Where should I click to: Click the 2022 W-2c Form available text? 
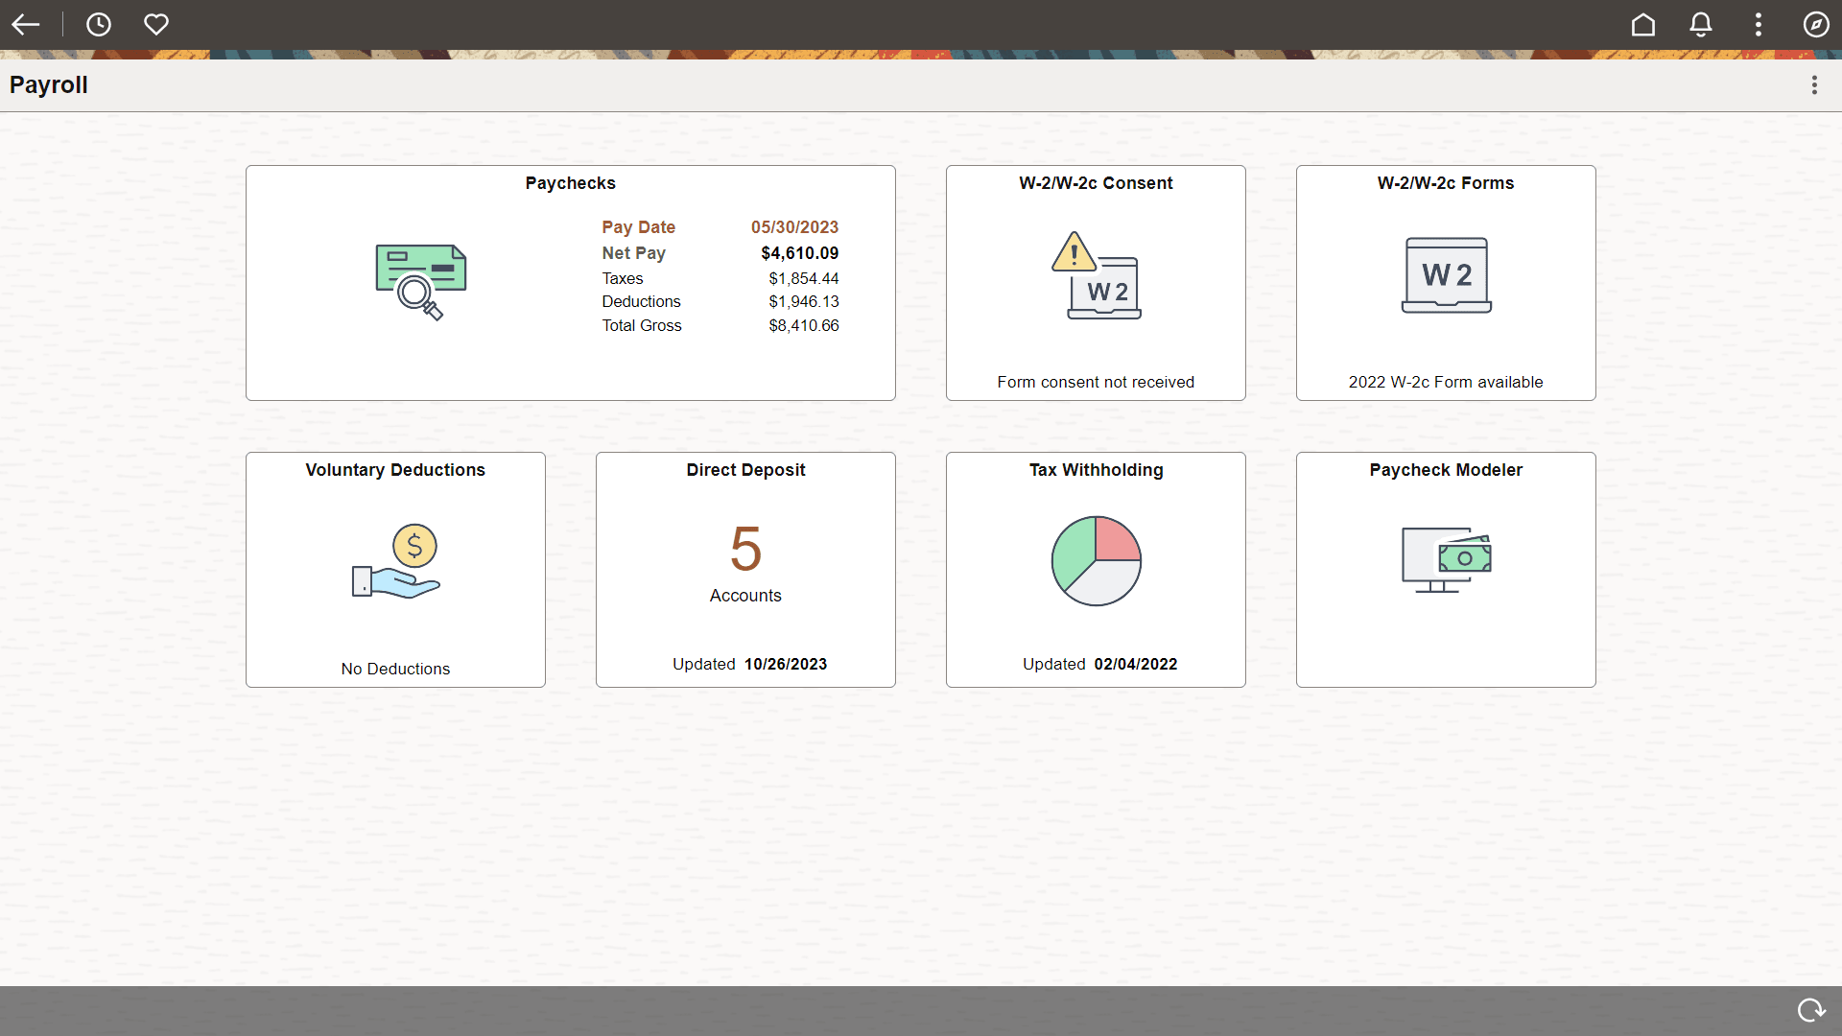1446,382
